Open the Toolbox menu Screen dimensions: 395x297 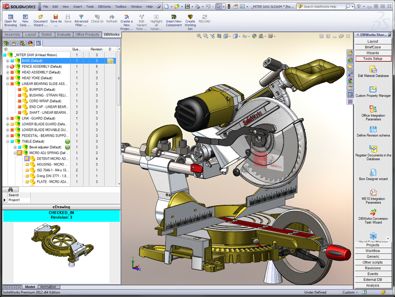tap(121, 7)
